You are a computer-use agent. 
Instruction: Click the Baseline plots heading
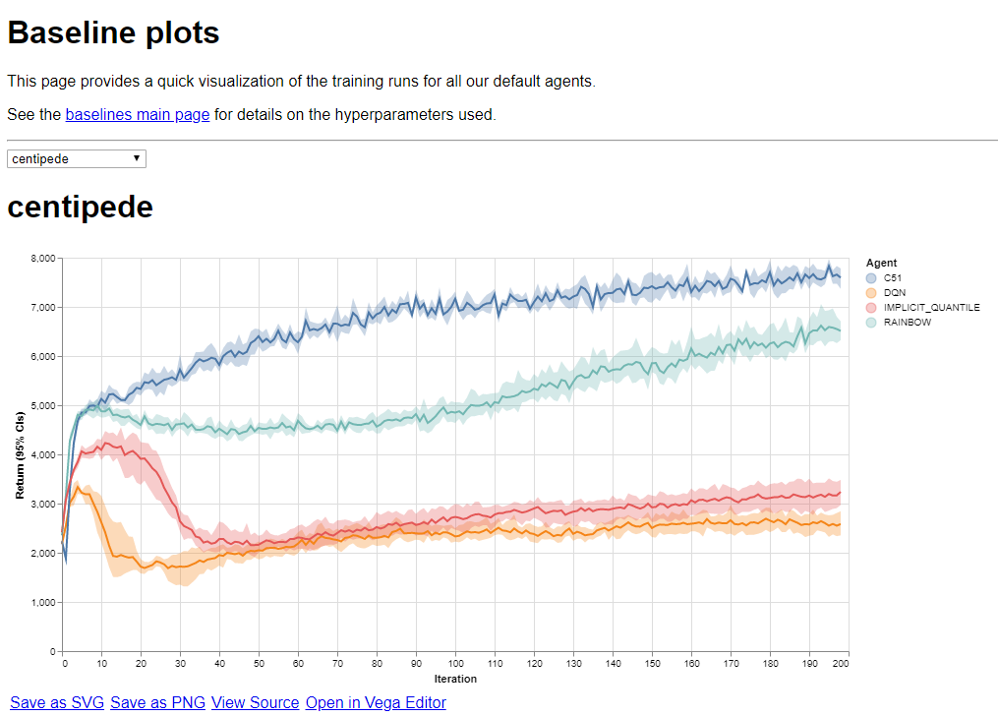pos(113,33)
